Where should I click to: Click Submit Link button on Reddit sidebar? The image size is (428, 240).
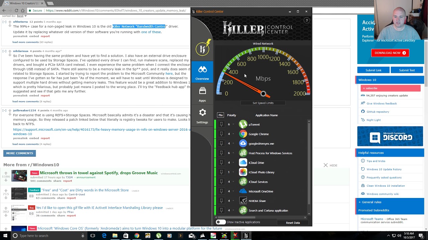point(373,70)
